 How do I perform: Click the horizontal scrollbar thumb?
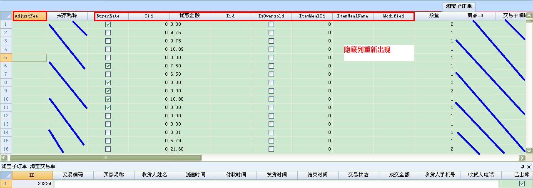[105, 158]
